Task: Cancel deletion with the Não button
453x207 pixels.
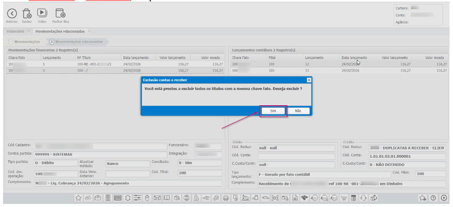Action: click(298, 111)
